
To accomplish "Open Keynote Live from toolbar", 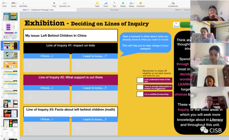I will (65, 3).
